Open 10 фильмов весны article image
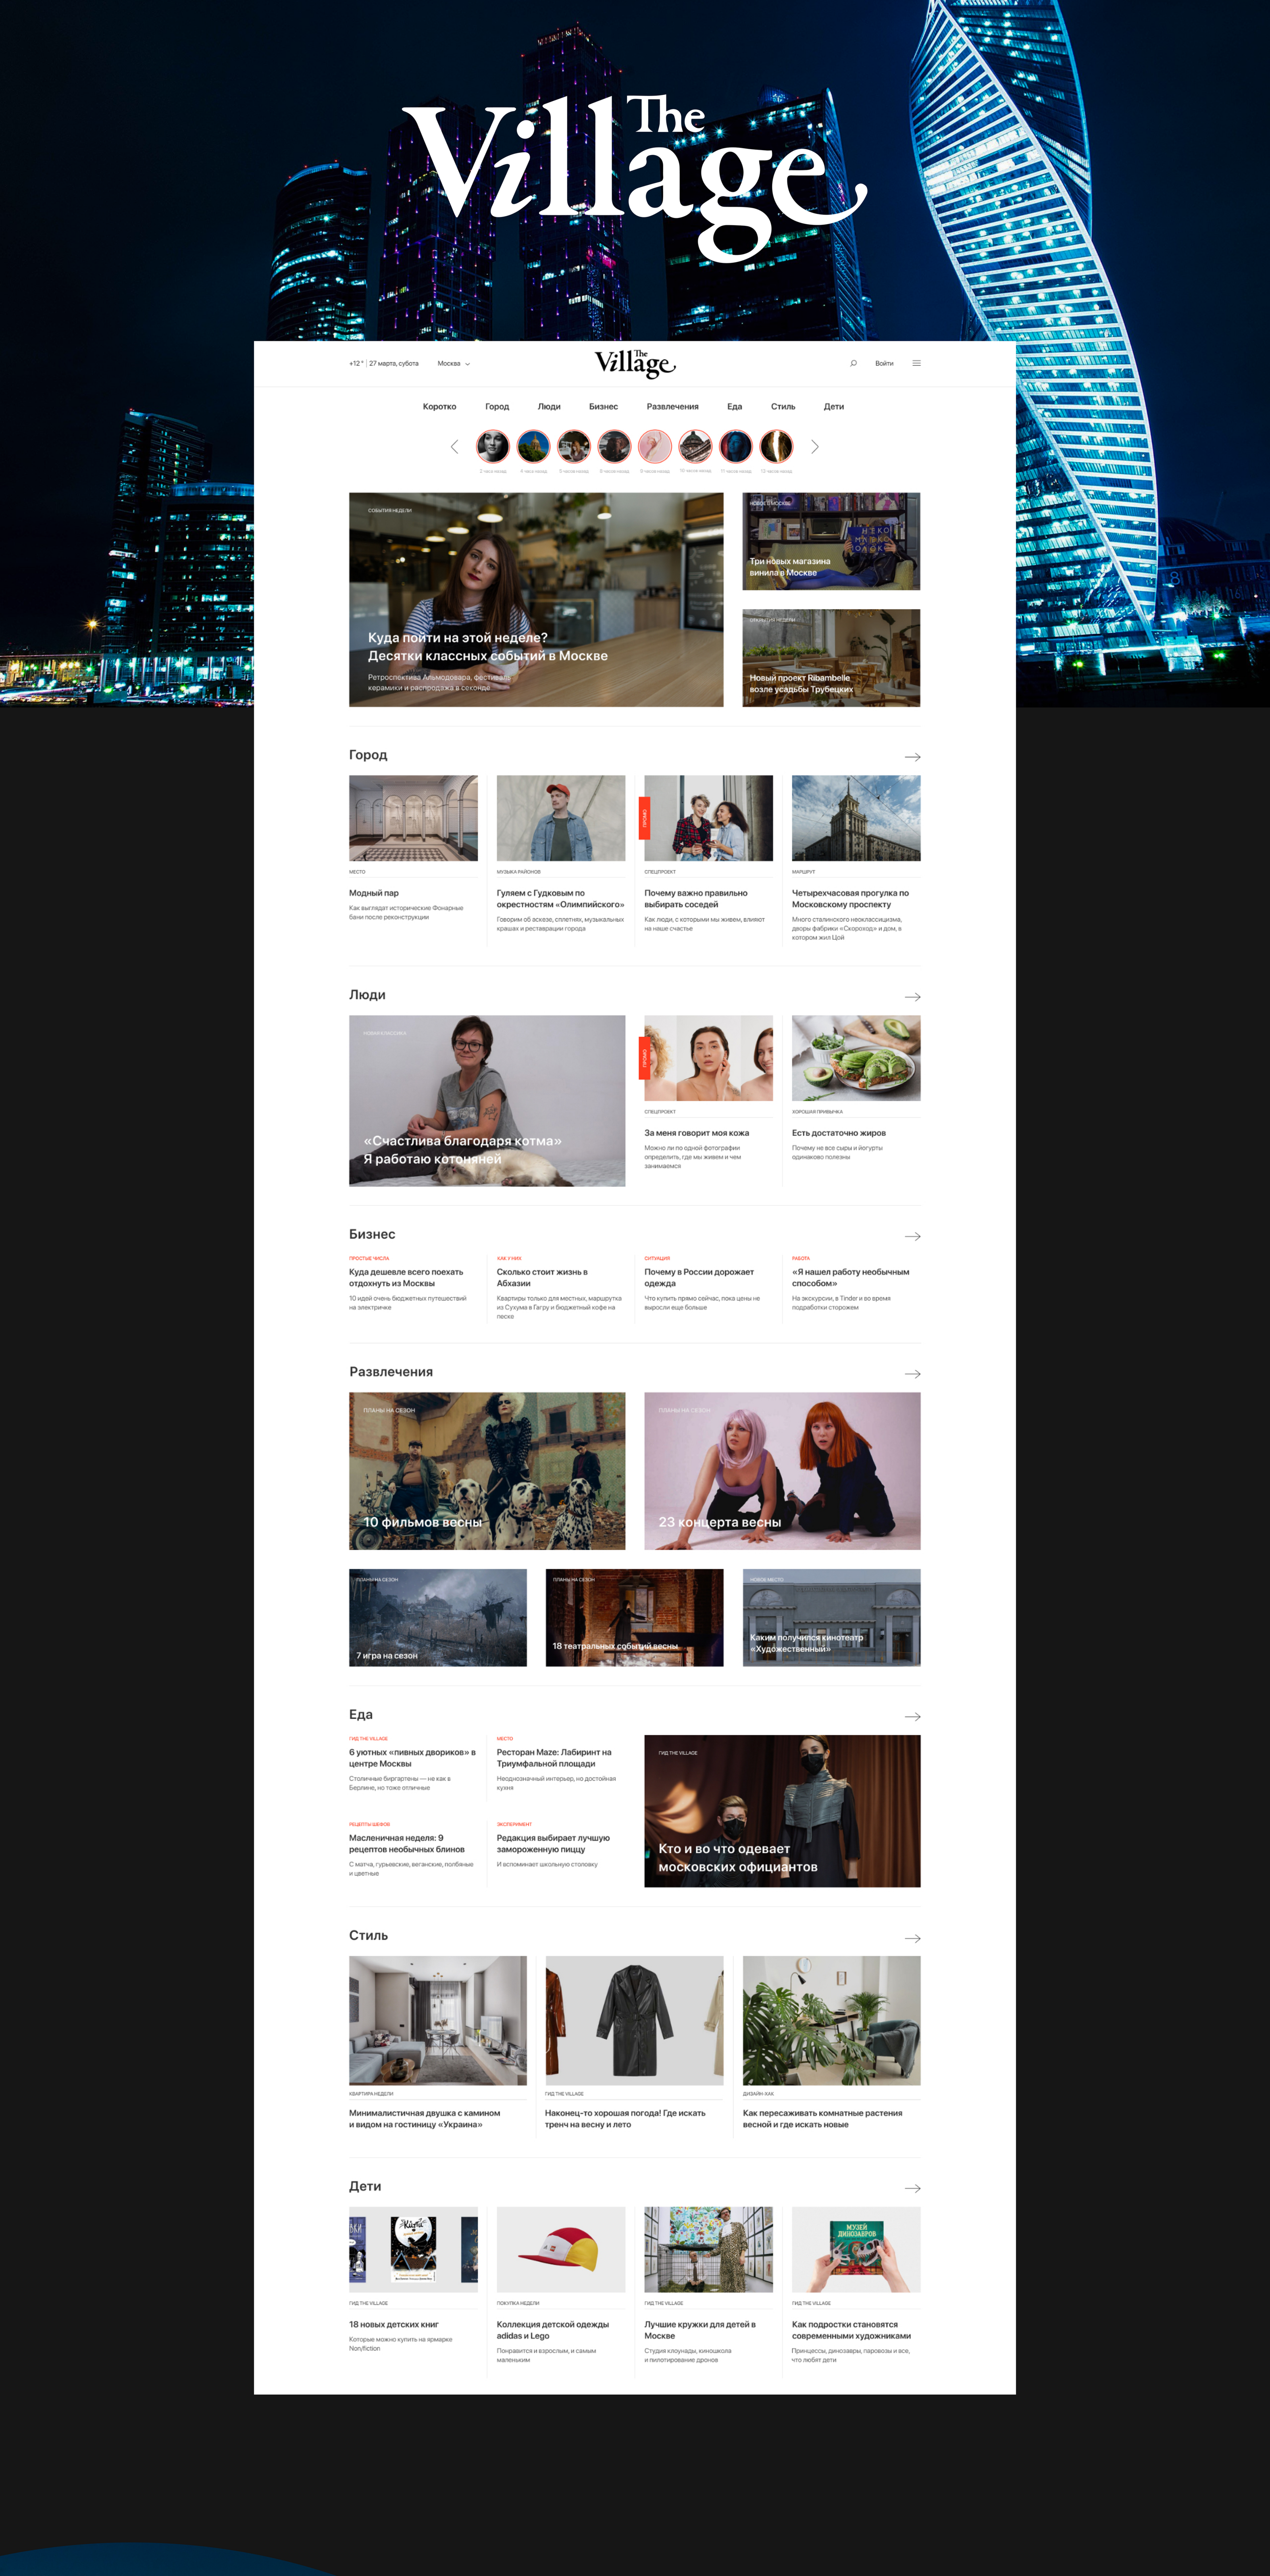Screen dimensions: 1270x2576 coord(487,1470)
